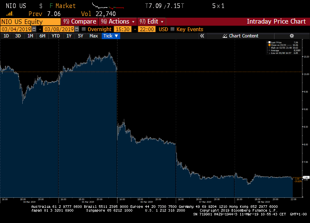The height and width of the screenshot is (223, 310).
Task: Click the 7.06 last price axis marker
Action: click(x=306, y=178)
